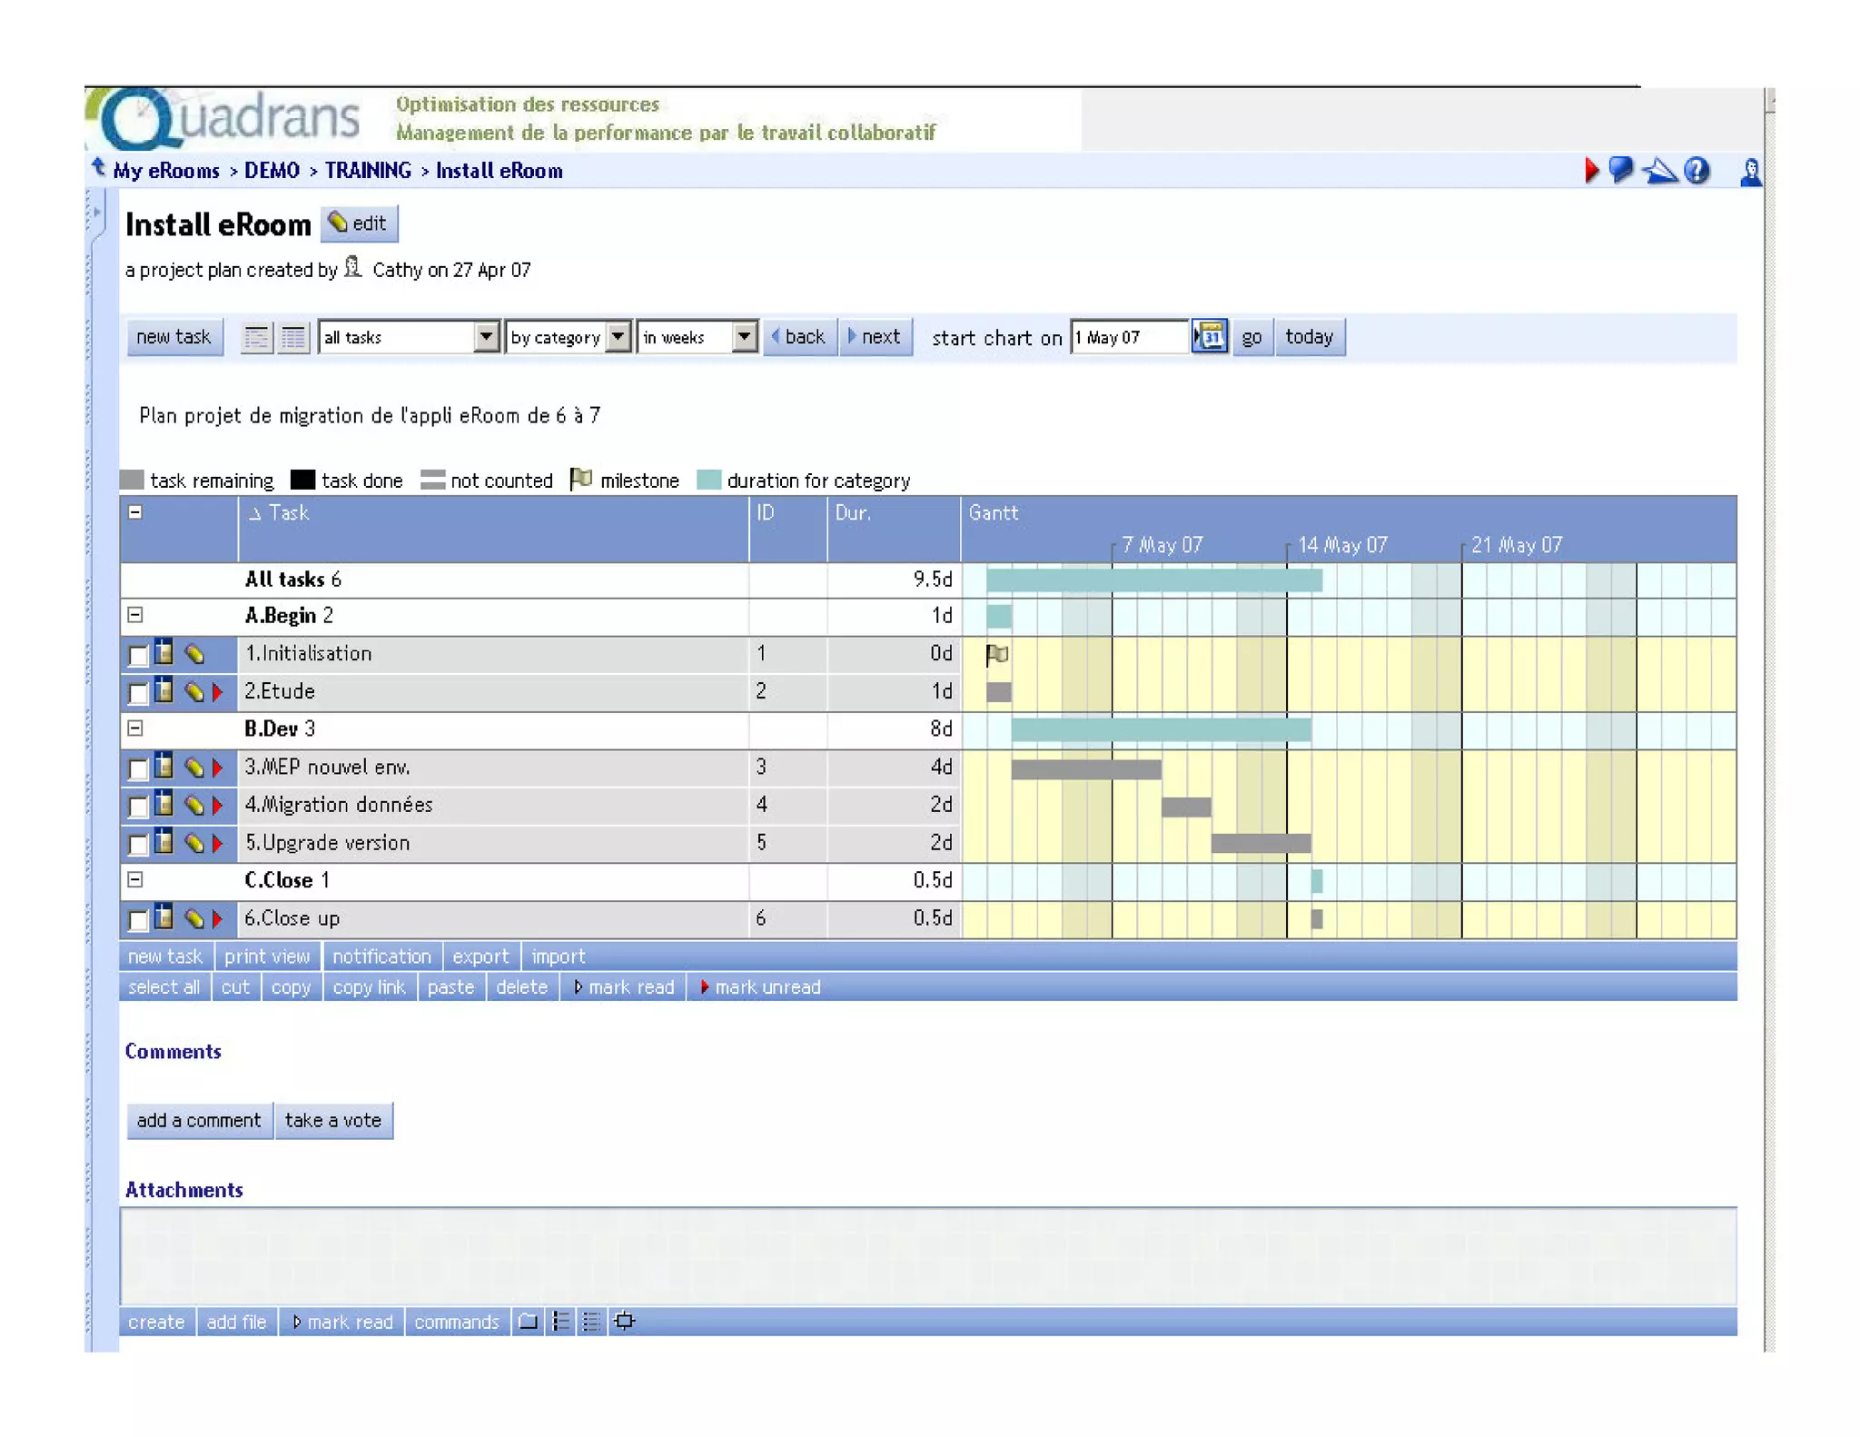Click 'export' in the task menu bar
This screenshot has height=1437, width=1860.
[480, 956]
